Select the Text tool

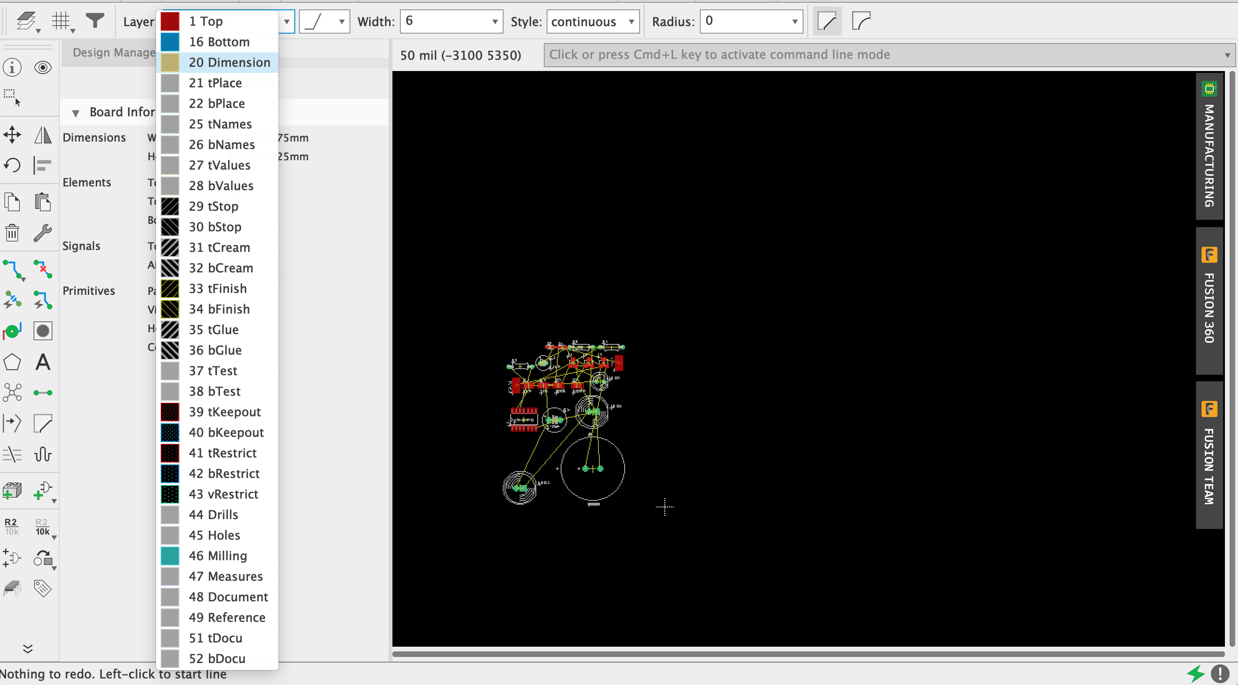click(x=43, y=362)
